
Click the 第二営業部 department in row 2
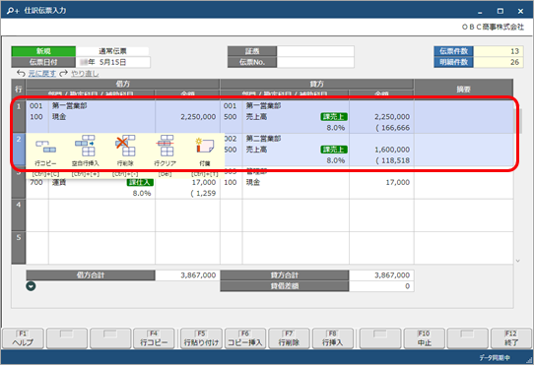pos(263,139)
